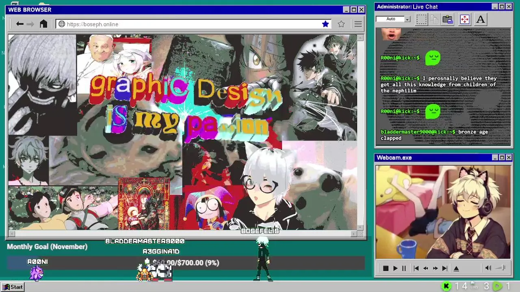Screen dimensions: 520x292
Task: Click the outlined favorites star icon
Action: 341,24
